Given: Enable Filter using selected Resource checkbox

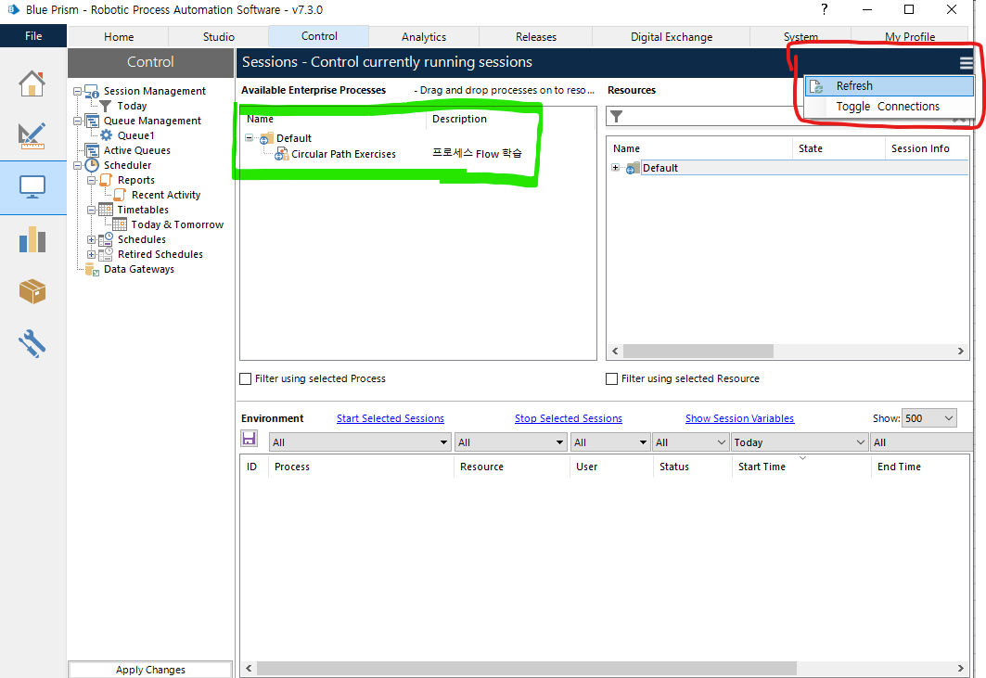Looking at the screenshot, I should point(611,378).
